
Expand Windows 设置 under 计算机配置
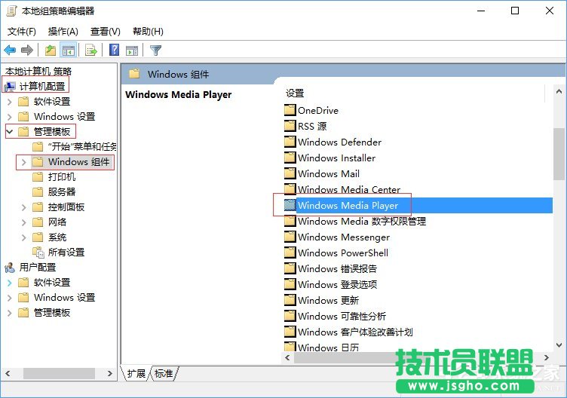pos(10,117)
